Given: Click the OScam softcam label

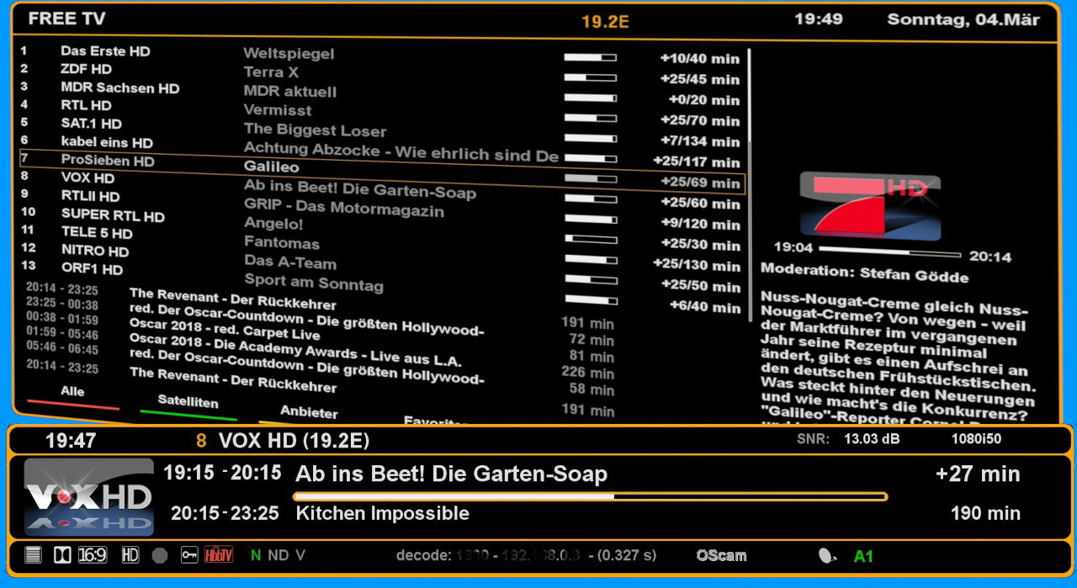Looking at the screenshot, I should click(x=721, y=555).
